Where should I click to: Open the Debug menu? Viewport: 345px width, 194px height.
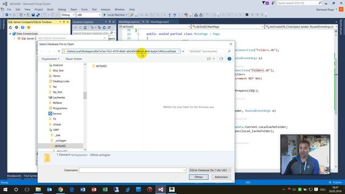point(62,10)
